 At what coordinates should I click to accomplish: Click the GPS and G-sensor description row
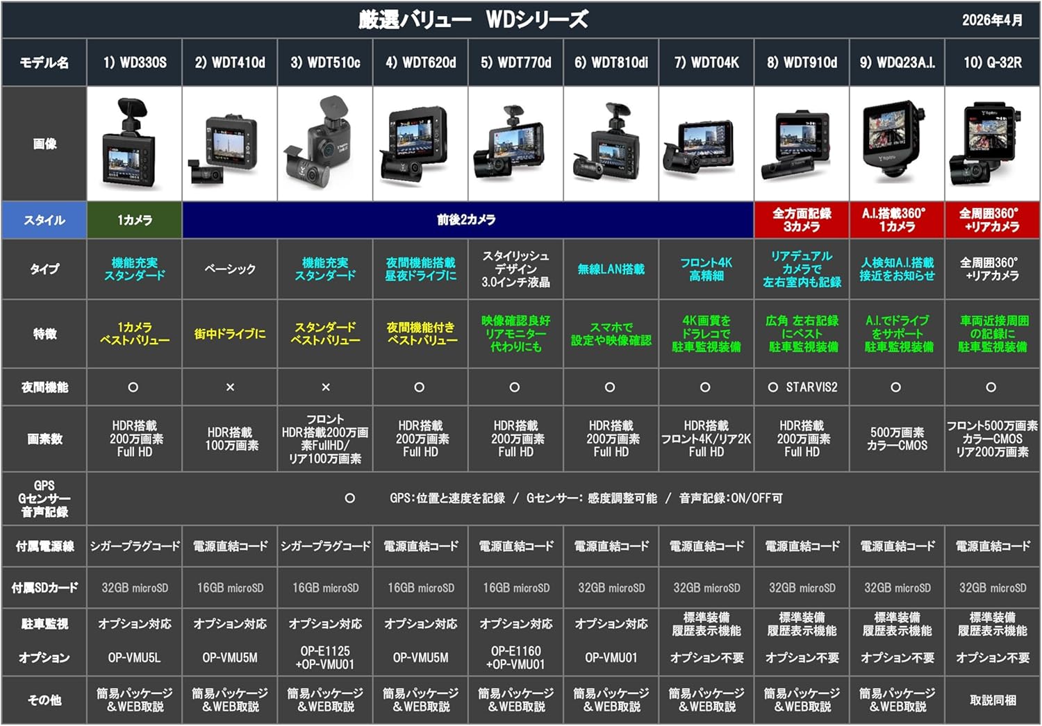tap(563, 498)
